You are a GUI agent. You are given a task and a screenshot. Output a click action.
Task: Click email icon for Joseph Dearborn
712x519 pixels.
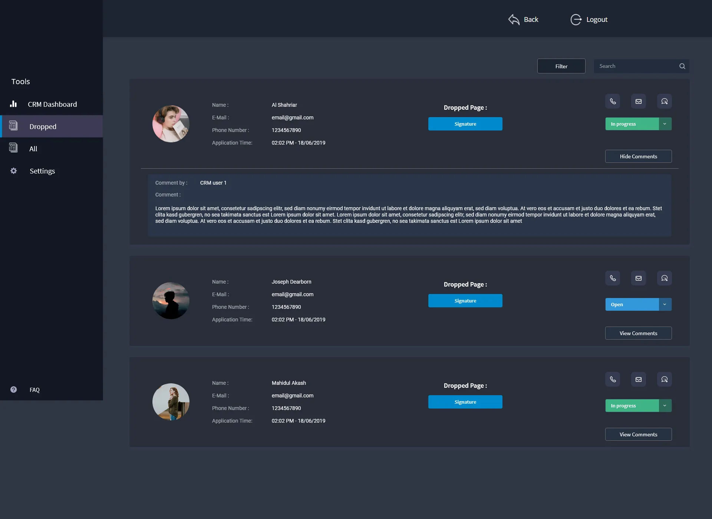pos(638,278)
